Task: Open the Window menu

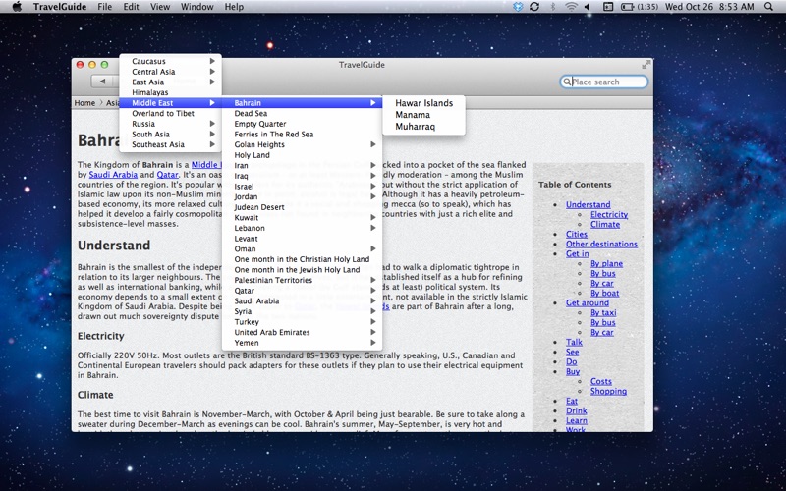Action: tap(197, 7)
